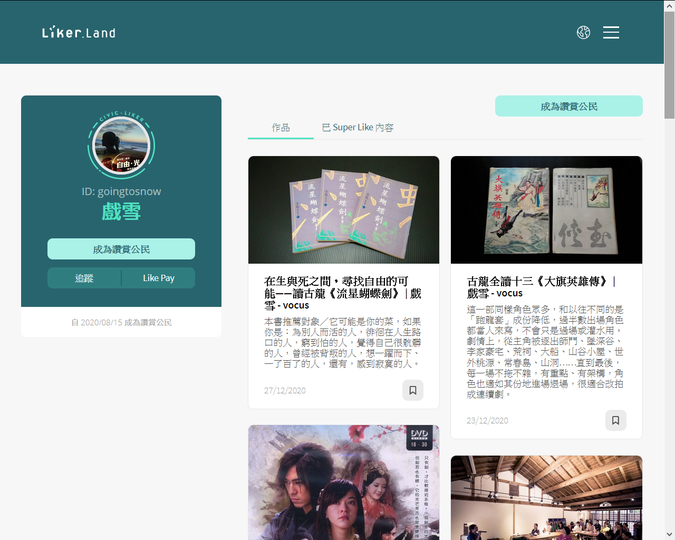Click the date 27/12/2020
This screenshot has width=675, height=540.
click(285, 390)
